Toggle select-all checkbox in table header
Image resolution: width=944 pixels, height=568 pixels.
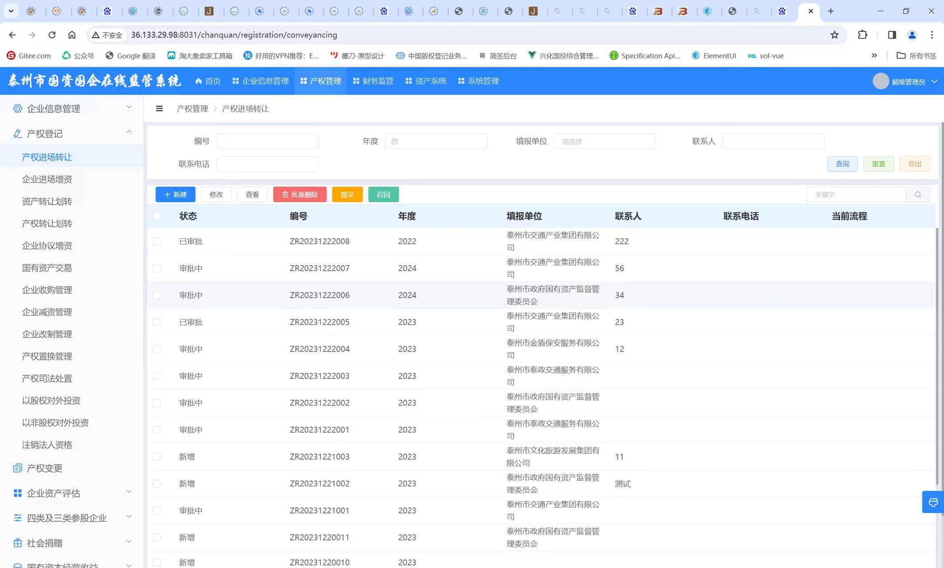tap(157, 216)
